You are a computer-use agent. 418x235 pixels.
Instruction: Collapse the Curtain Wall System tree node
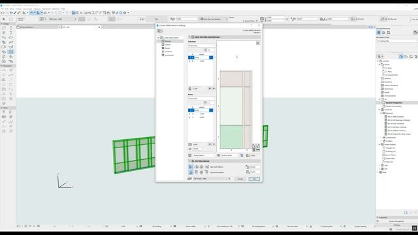pyautogui.click(x=158, y=38)
